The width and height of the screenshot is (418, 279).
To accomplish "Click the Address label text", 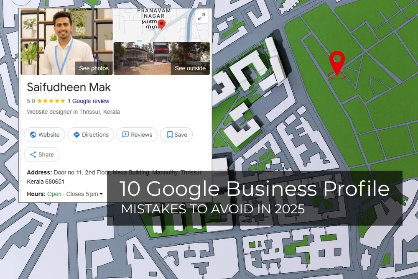I will (x=39, y=173).
